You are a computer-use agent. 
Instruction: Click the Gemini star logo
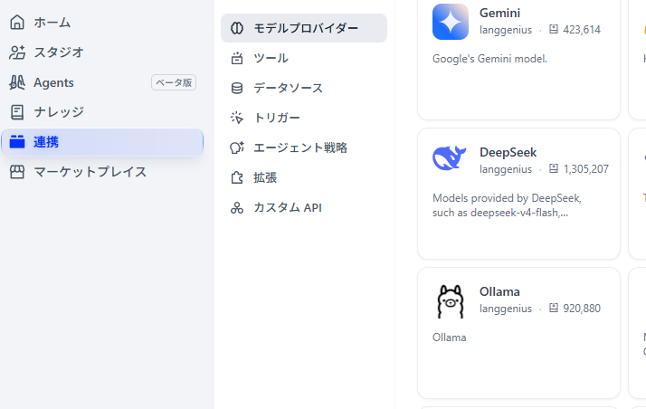451,22
